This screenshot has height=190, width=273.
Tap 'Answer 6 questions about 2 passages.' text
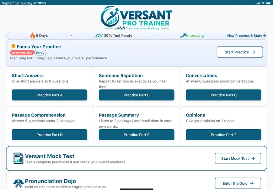click(x=44, y=121)
